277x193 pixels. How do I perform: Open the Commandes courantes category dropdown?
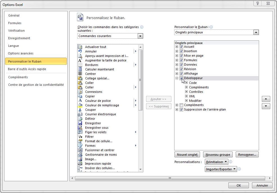click(x=140, y=36)
